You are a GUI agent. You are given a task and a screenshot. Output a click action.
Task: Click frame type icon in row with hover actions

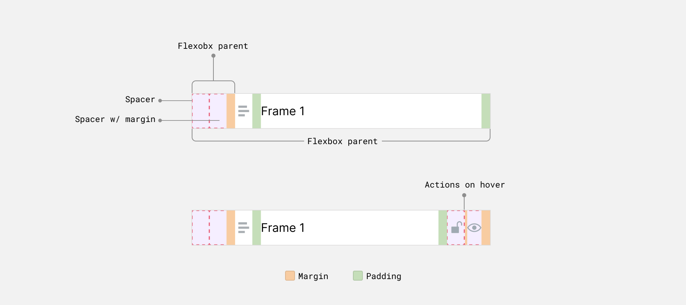pos(244,228)
